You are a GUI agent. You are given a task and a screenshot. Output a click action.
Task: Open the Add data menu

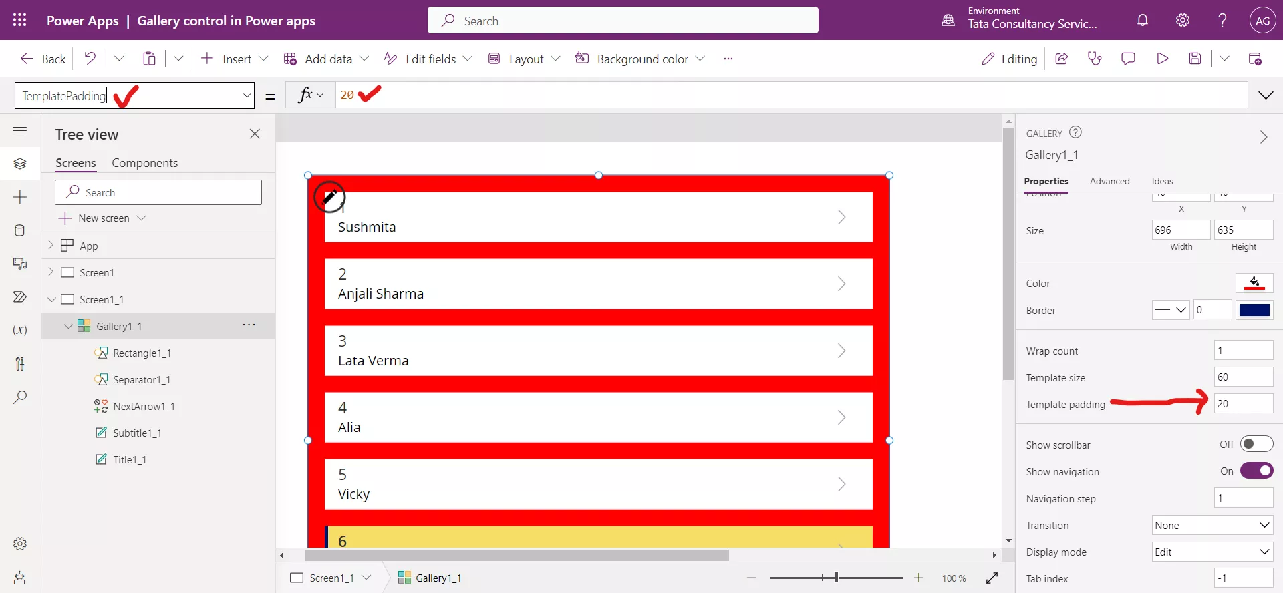(x=326, y=59)
